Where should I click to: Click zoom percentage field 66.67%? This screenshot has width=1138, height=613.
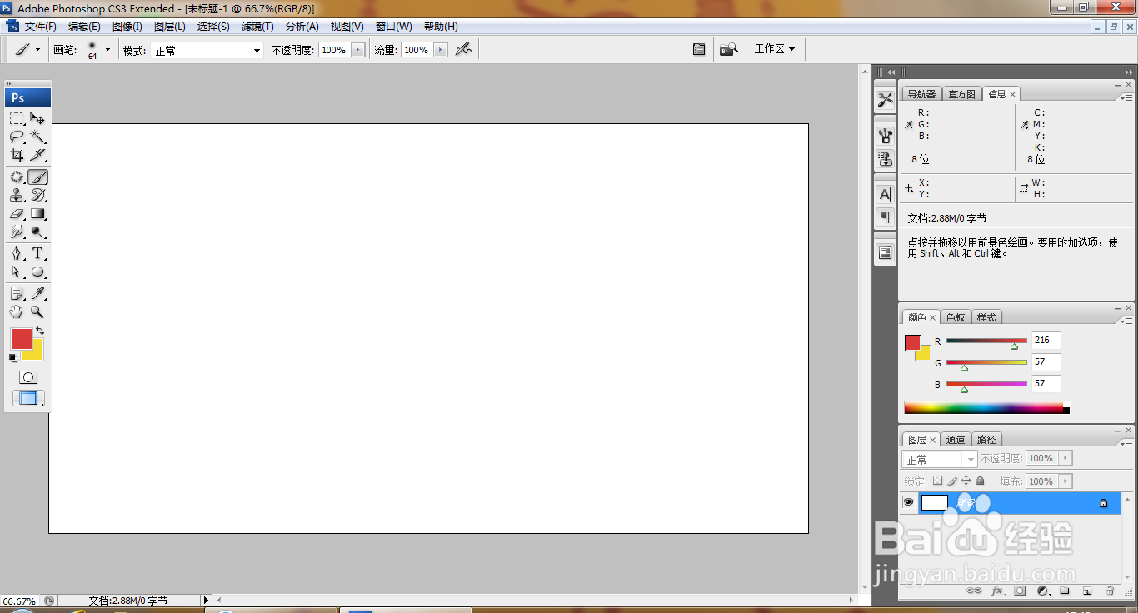(19, 601)
